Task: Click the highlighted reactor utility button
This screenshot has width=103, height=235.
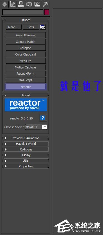Action: tap(26, 87)
